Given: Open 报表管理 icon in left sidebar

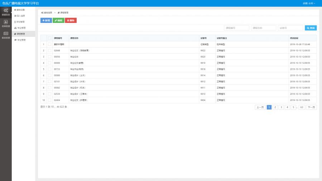Looking at the screenshot, I should (x=6, y=35).
